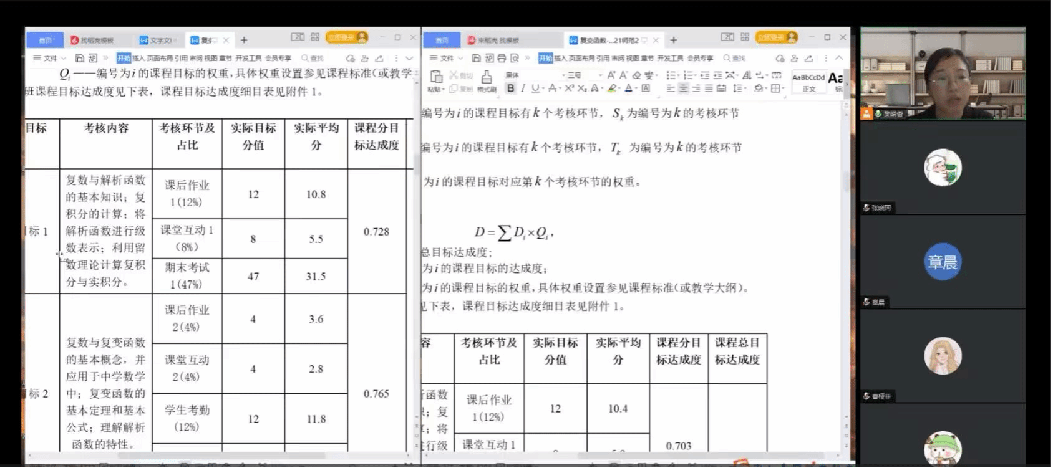Click the clear formatting eraser icon
The width and height of the screenshot is (1053, 468).
point(637,75)
